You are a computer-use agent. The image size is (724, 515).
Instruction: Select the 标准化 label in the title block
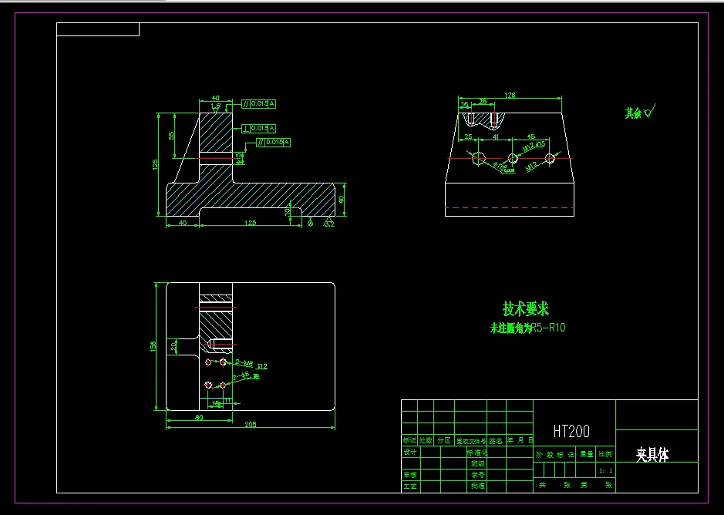(476, 453)
